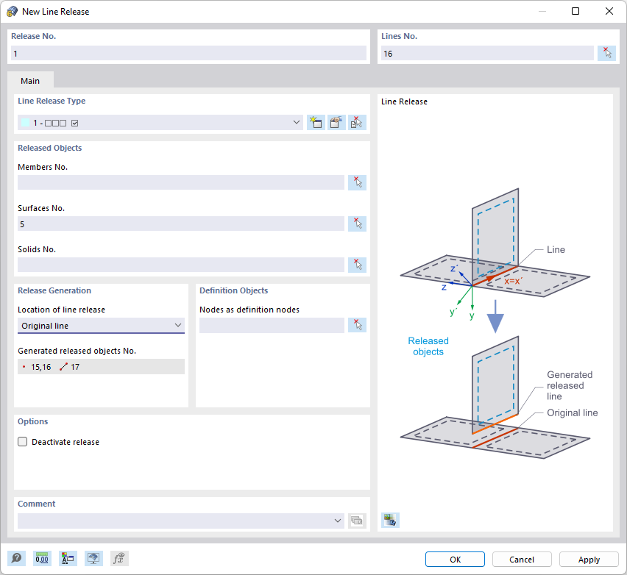This screenshot has width=627, height=575.
Task: Click inside the Members No. field
Action: click(177, 182)
